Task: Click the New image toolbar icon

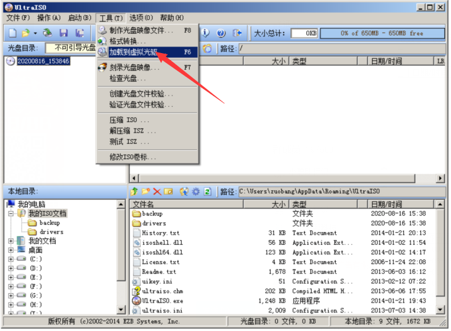Action: pos(13,33)
